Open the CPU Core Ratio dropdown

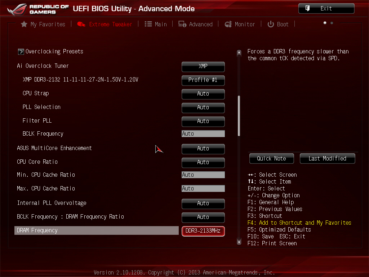point(203,163)
